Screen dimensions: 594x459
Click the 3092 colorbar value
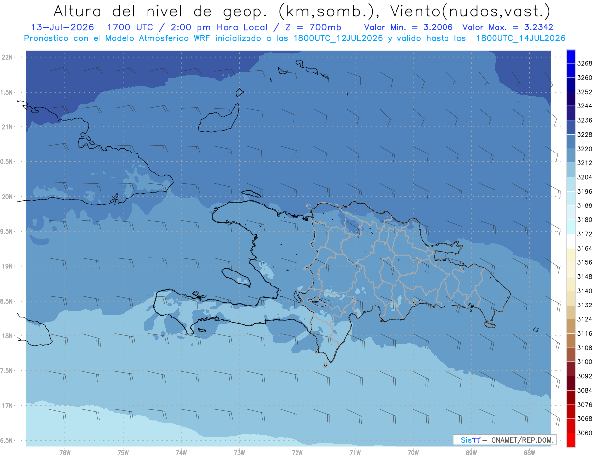(x=584, y=376)
